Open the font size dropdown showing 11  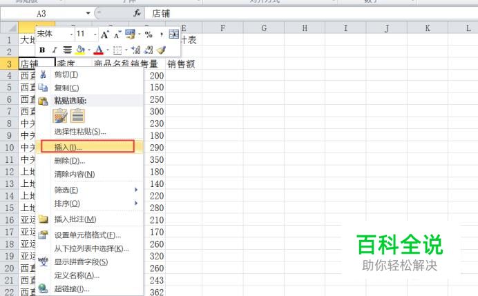click(95, 34)
